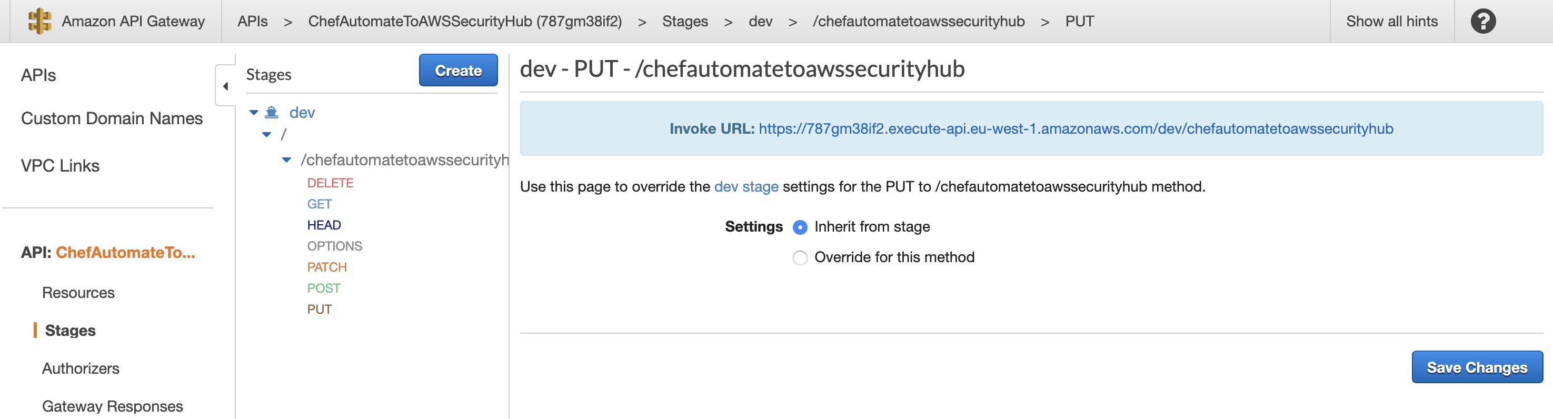Screen dimensions: 1553x419
Task: Select Override for this method option
Action: [x=800, y=258]
